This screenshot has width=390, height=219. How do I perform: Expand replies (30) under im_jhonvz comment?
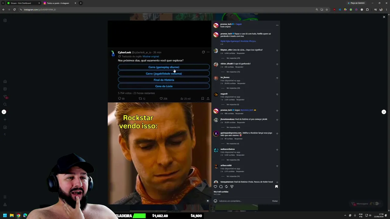[x=233, y=88]
